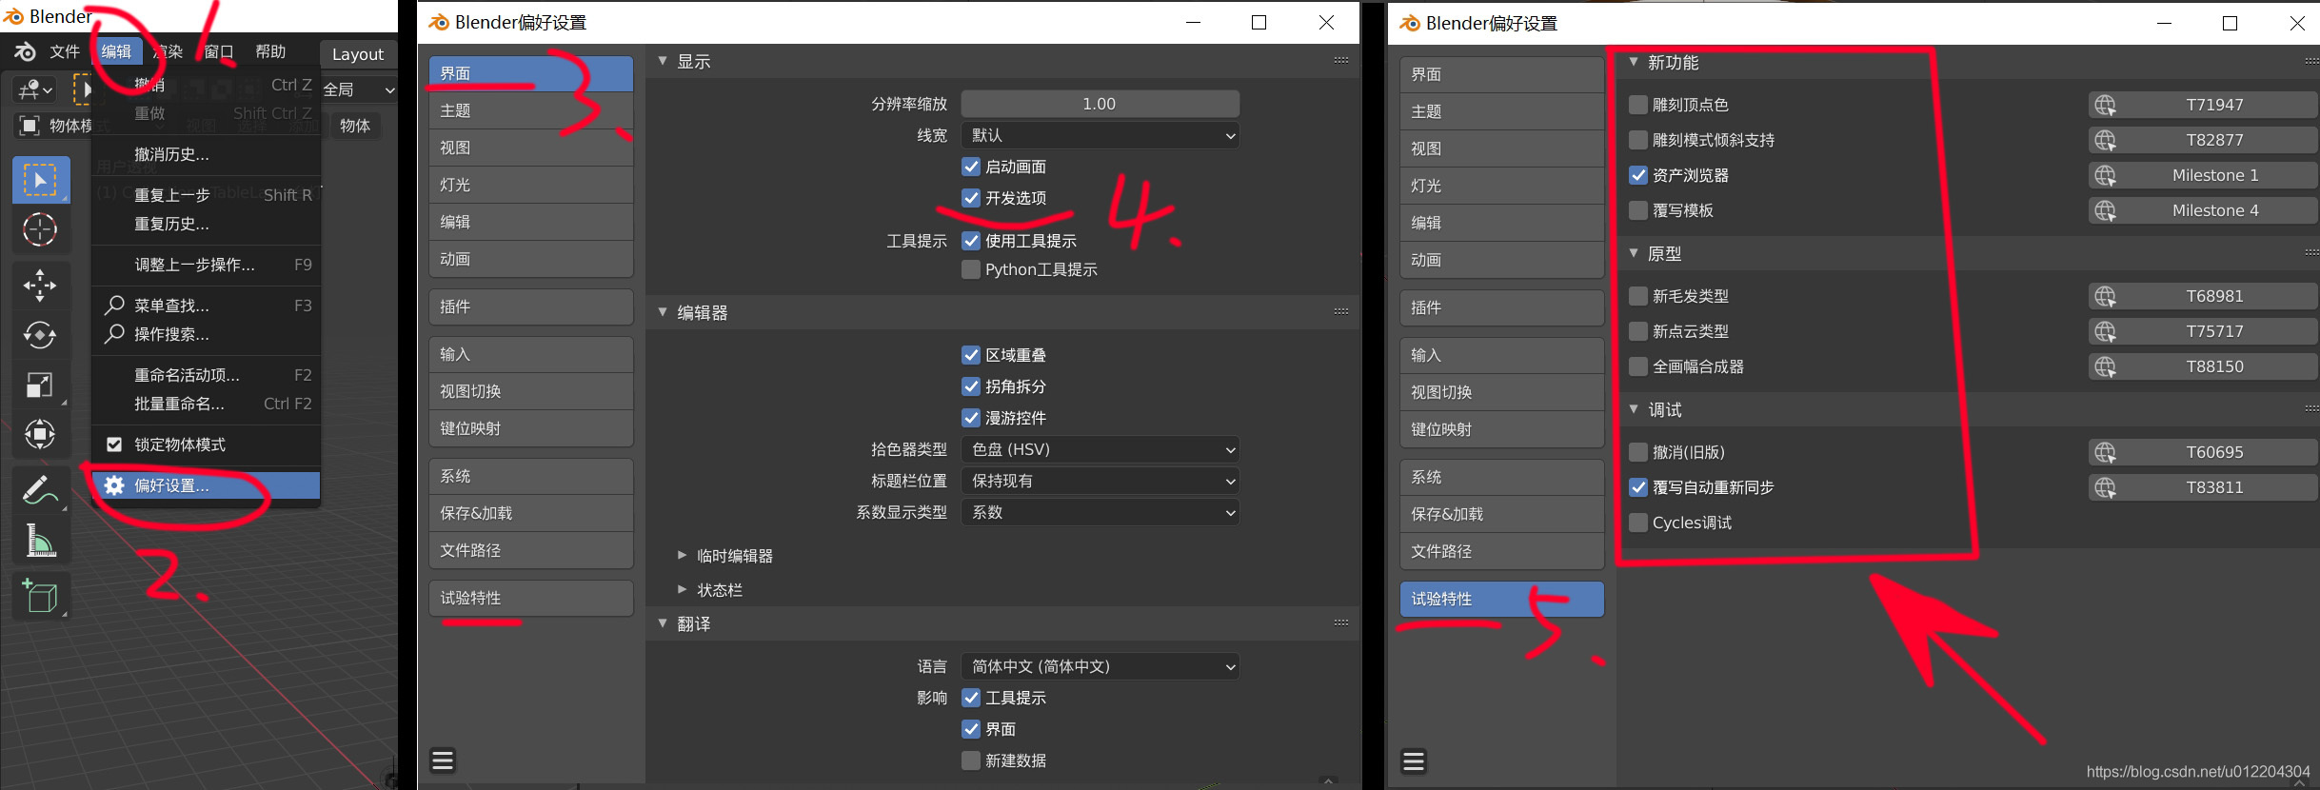2320x790 pixels.
Task: Select 试验特性 tab in middle preferences window
Action: 531,598
